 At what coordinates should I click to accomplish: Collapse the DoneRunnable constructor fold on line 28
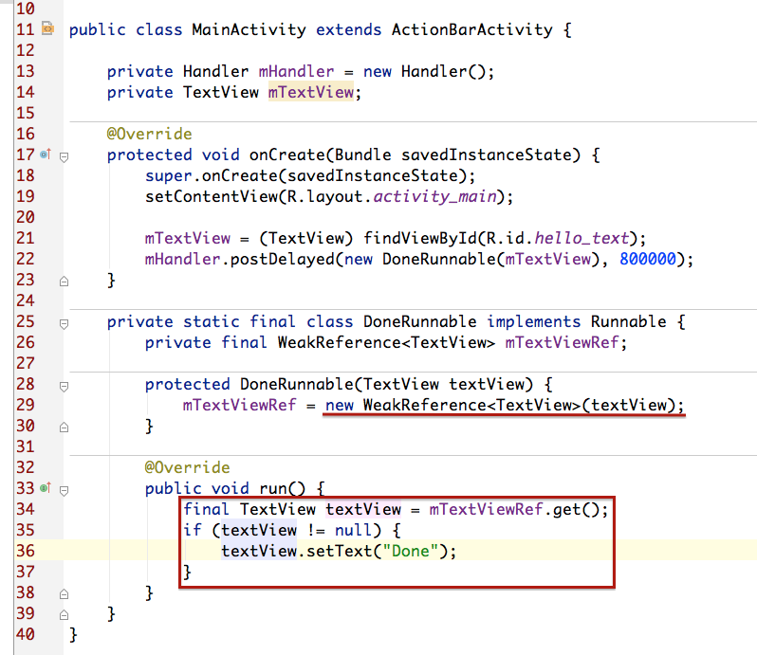pos(64,387)
